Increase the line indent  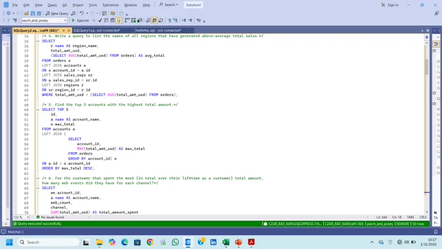tap(190, 20)
